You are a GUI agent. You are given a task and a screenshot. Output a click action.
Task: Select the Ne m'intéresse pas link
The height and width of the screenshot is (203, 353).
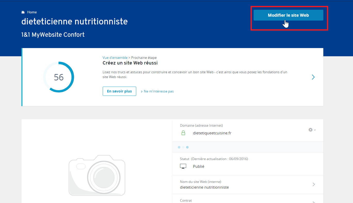tap(159, 91)
